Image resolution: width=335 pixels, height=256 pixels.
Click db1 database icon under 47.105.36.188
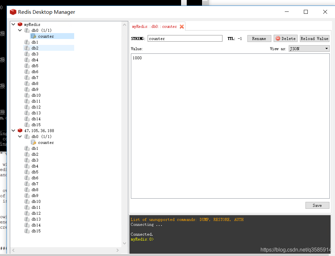[x=27, y=148]
